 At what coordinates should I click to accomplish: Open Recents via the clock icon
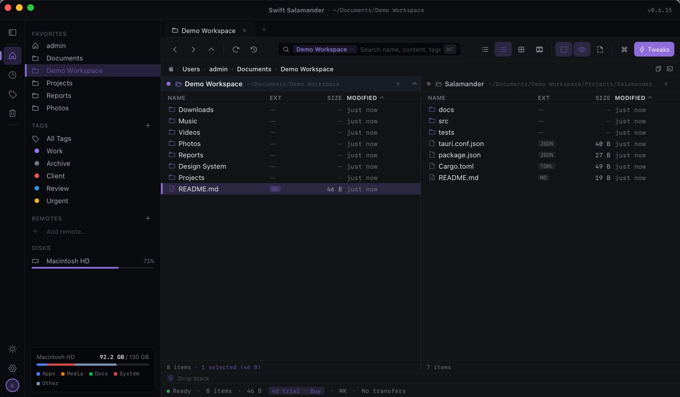tap(12, 75)
